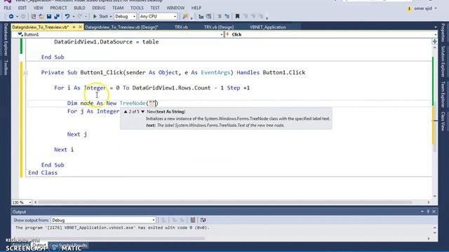Click the Find in Files toolbar icon
This screenshot has height=252, width=449.
(x=185, y=17)
